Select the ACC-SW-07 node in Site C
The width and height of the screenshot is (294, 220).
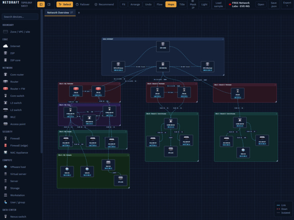tap(262, 140)
